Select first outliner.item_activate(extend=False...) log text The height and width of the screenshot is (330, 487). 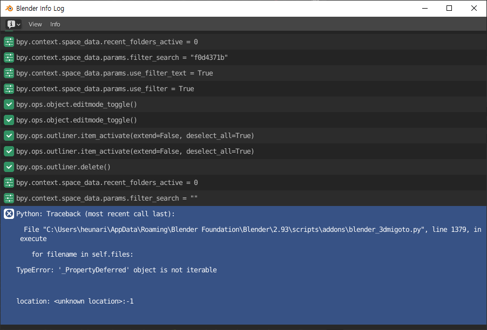(x=135, y=135)
